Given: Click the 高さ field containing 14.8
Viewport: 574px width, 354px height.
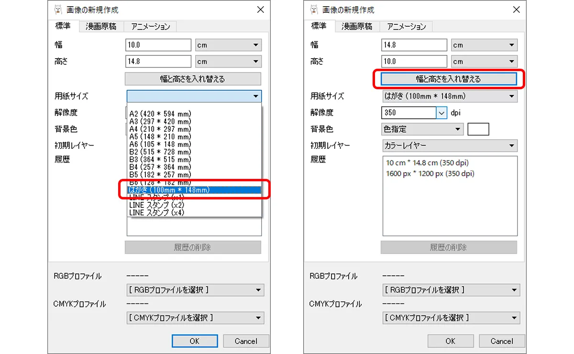Looking at the screenshot, I should 158,62.
